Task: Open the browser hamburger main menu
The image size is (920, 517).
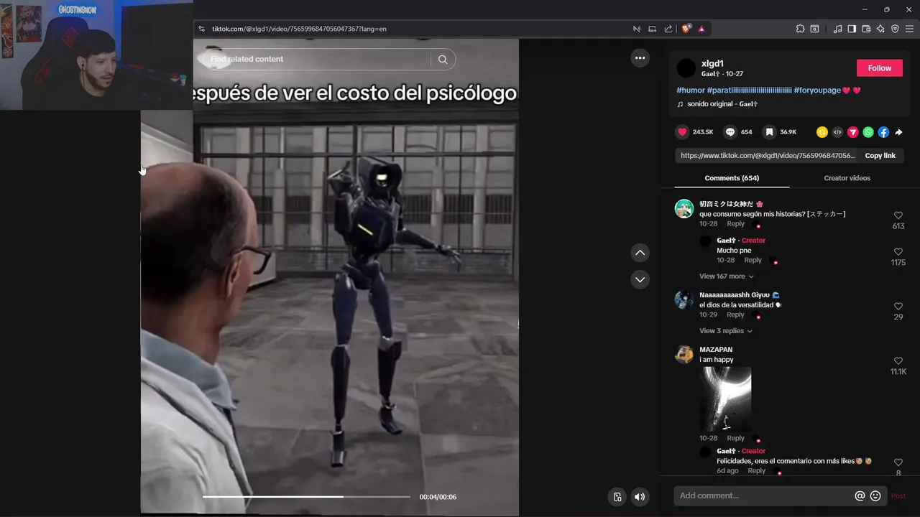Action: click(909, 29)
